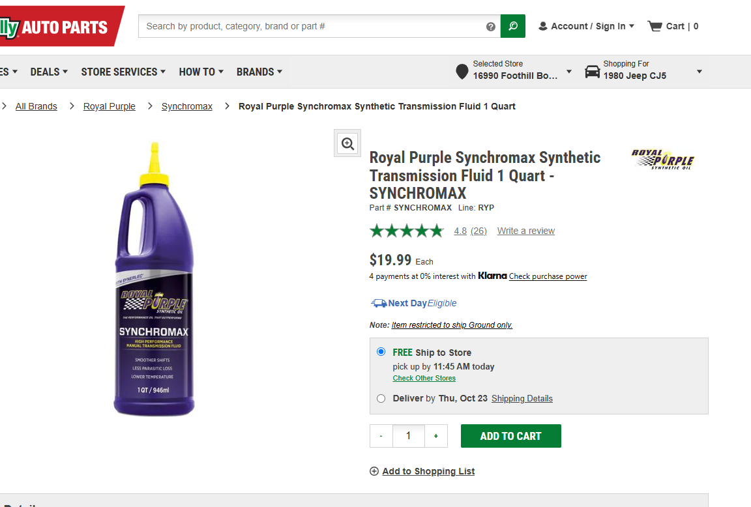Screen dimensions: 751x507
Task: Select the FREE Ship to Store option
Action: (381, 352)
